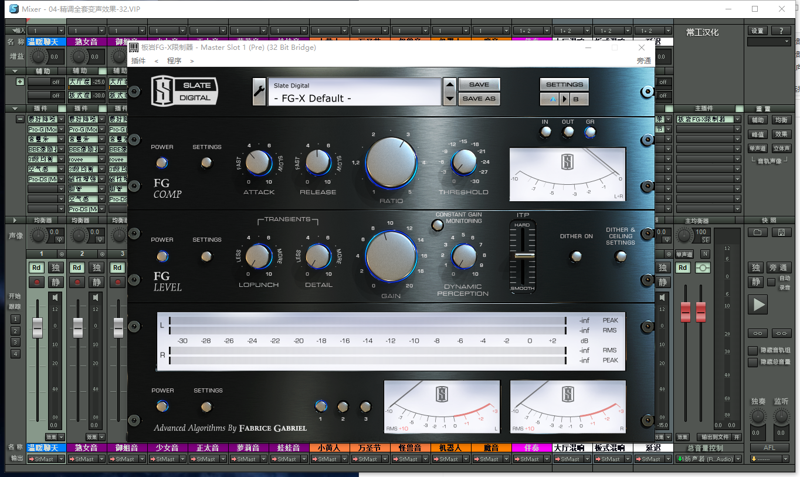The height and width of the screenshot is (477, 800).
Task: Click the AFL button
Action: [770, 448]
